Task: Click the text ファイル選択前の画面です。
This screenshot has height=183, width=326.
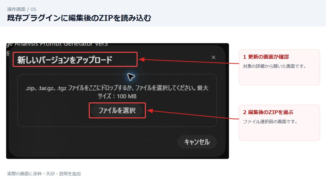Action: pyautogui.click(x=270, y=122)
